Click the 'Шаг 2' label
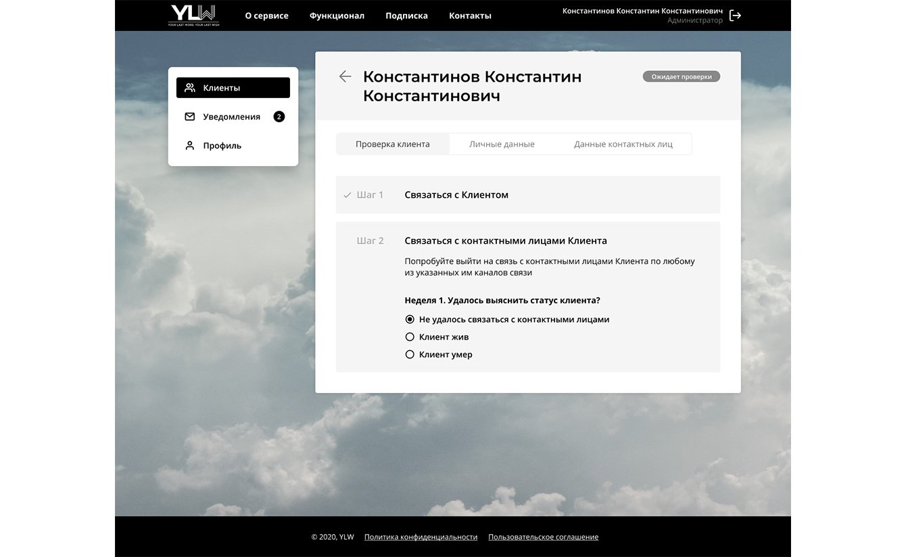The height and width of the screenshot is (557, 906). (x=370, y=240)
